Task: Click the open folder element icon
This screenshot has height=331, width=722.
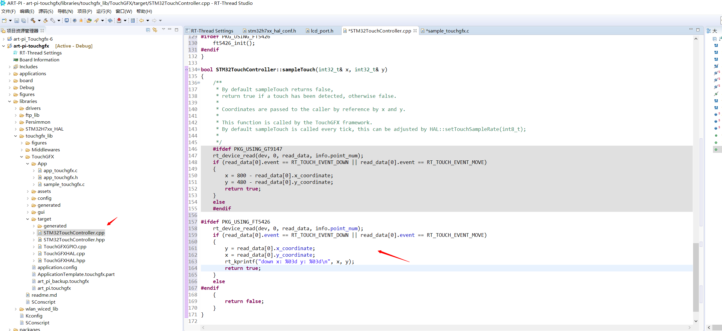Action: point(89,20)
